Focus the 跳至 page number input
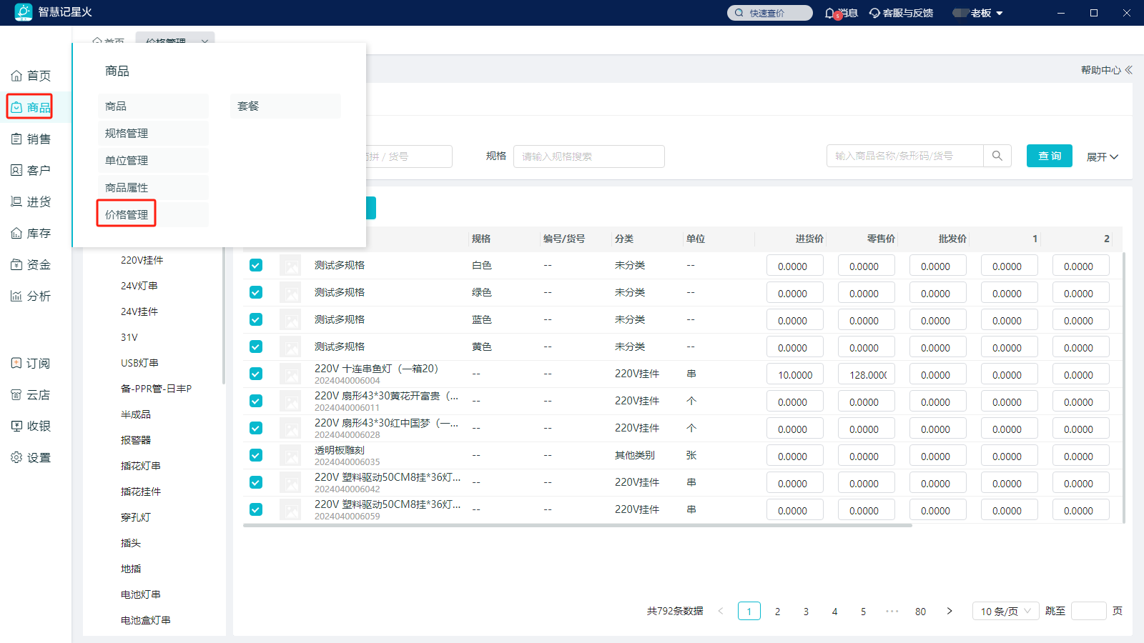 coord(1089,611)
